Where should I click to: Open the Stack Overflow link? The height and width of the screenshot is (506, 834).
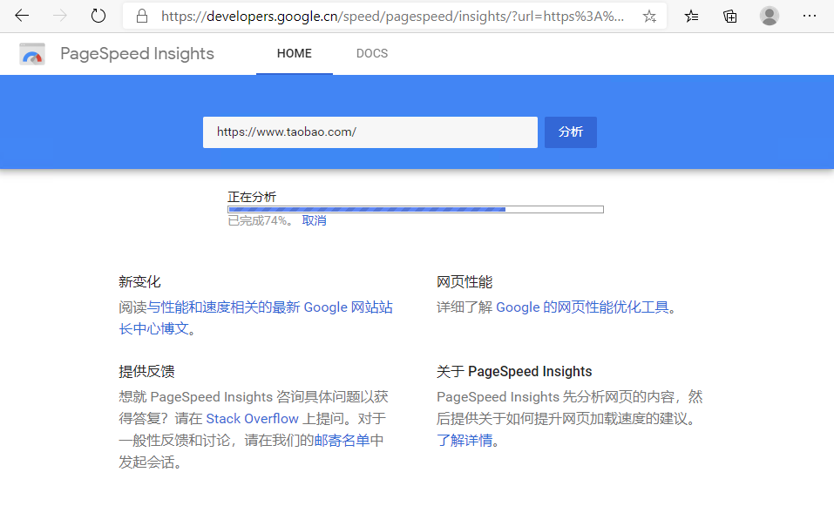(252, 418)
